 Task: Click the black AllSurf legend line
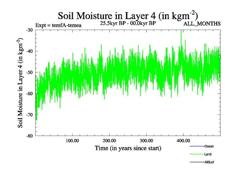[197, 162]
